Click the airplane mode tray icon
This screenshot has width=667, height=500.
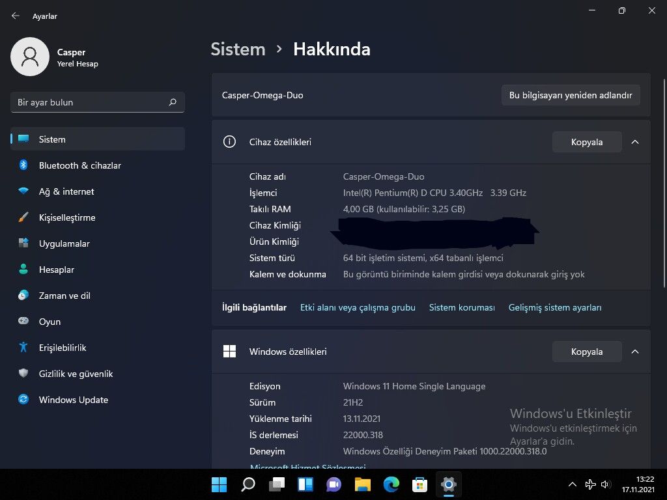coord(590,484)
